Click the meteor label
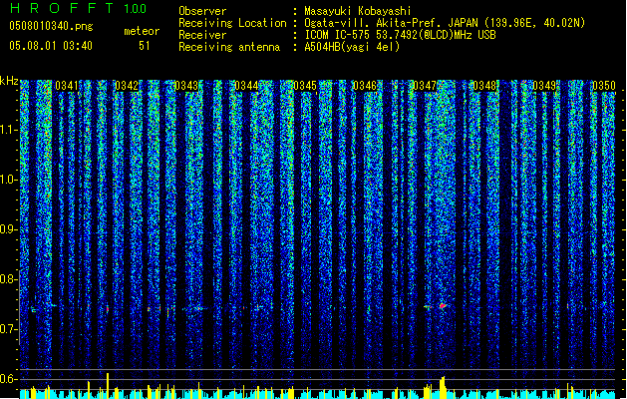This screenshot has height=399, width=627. coord(142,31)
